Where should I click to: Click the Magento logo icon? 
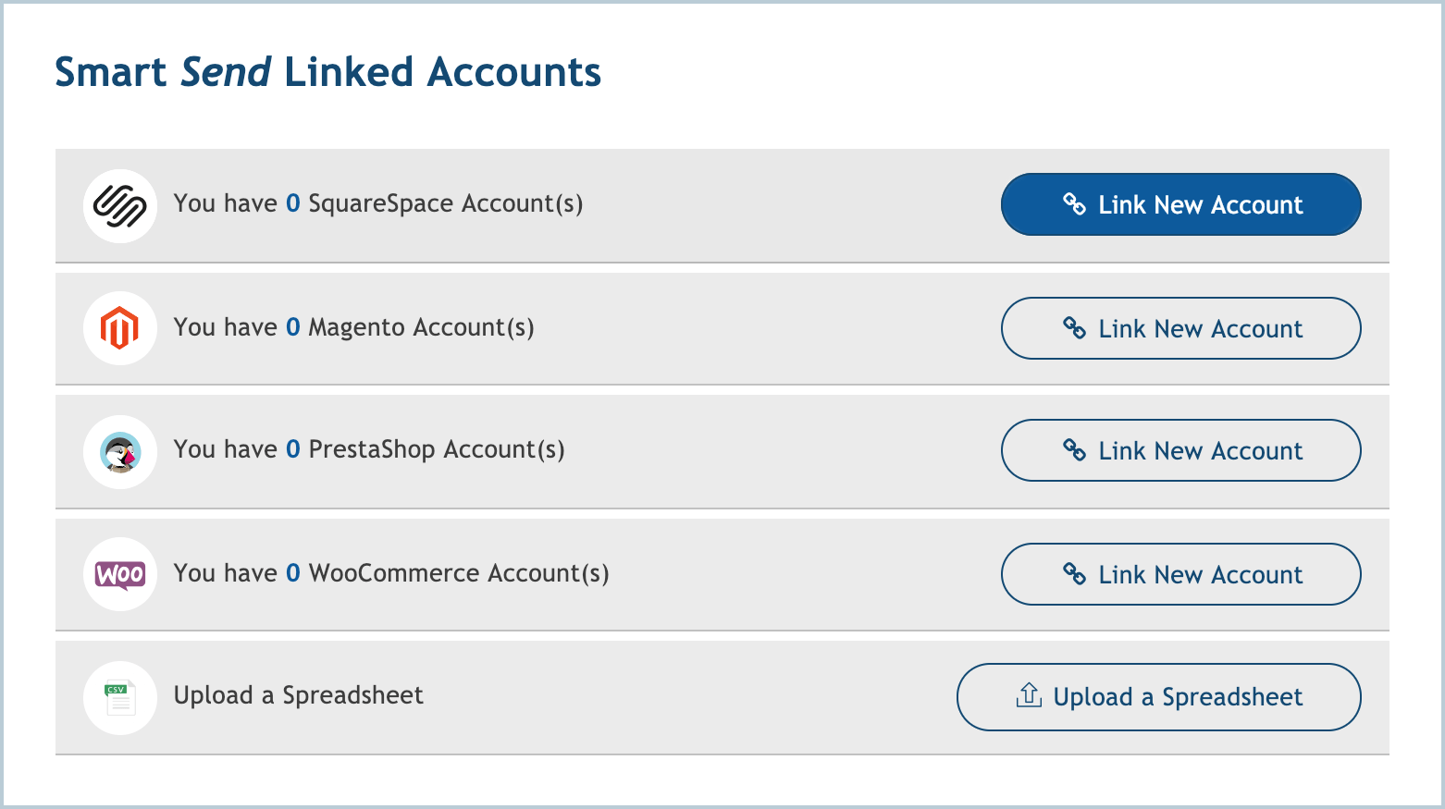tap(120, 328)
